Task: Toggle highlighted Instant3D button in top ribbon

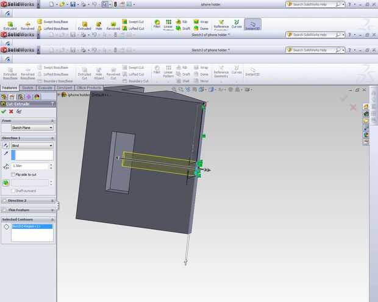Action: pyautogui.click(x=252, y=24)
